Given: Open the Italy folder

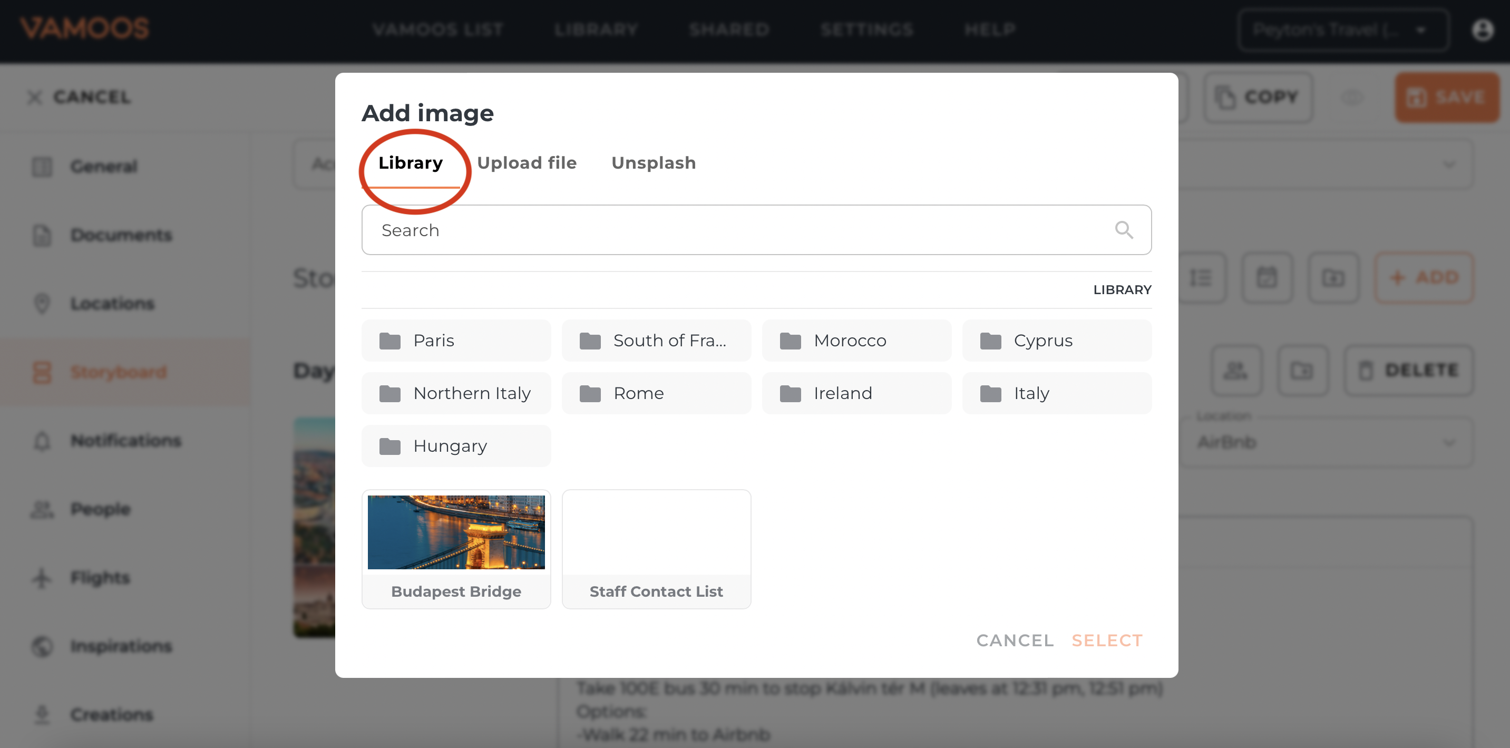Looking at the screenshot, I should pyautogui.click(x=1056, y=393).
